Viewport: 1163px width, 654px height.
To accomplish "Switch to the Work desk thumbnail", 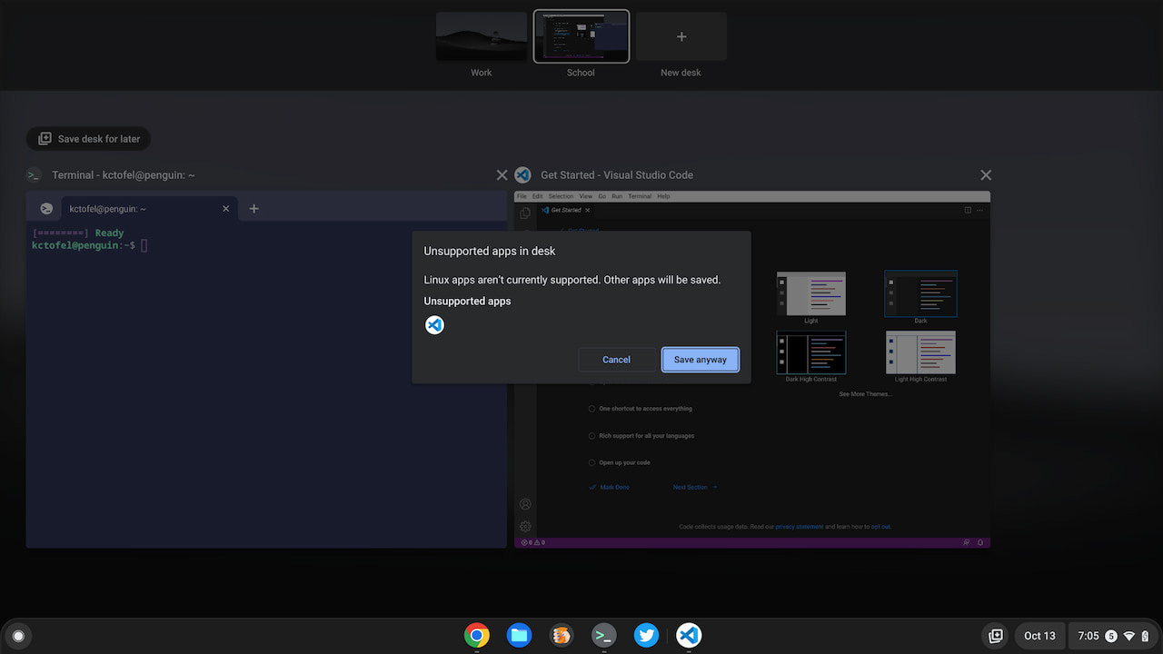I will (482, 37).
